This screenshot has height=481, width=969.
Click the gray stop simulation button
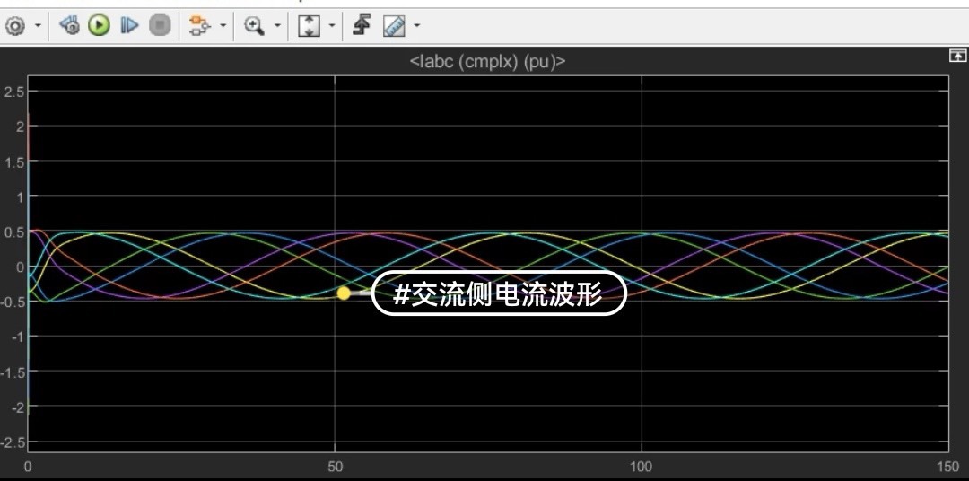point(160,25)
